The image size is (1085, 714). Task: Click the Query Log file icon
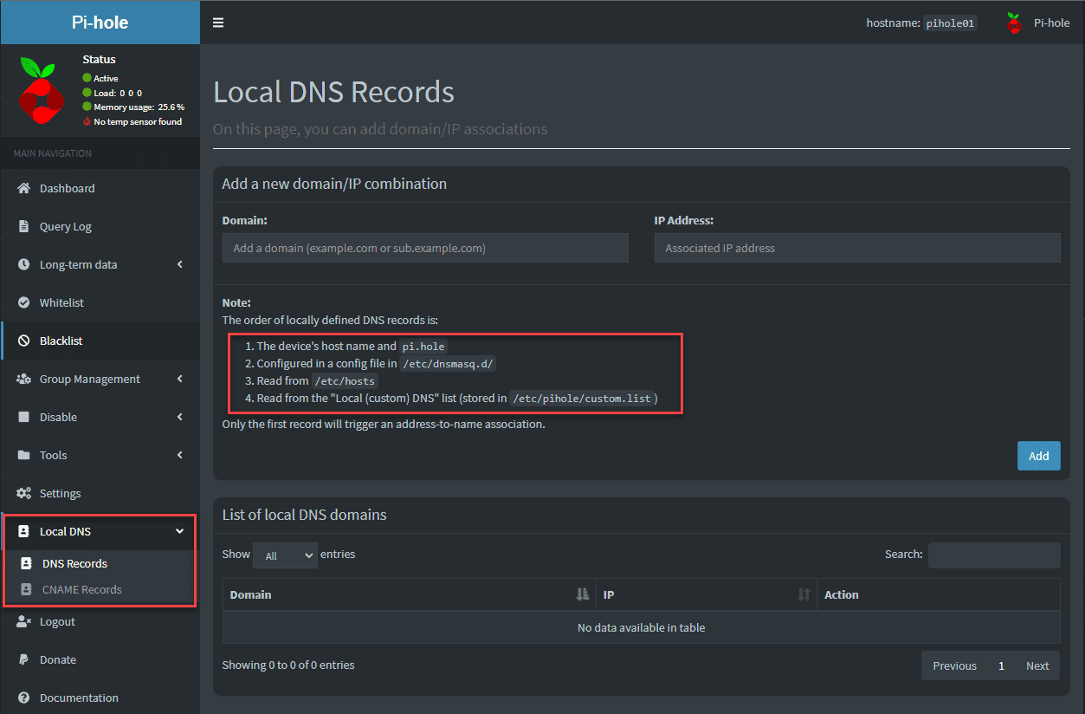24,226
